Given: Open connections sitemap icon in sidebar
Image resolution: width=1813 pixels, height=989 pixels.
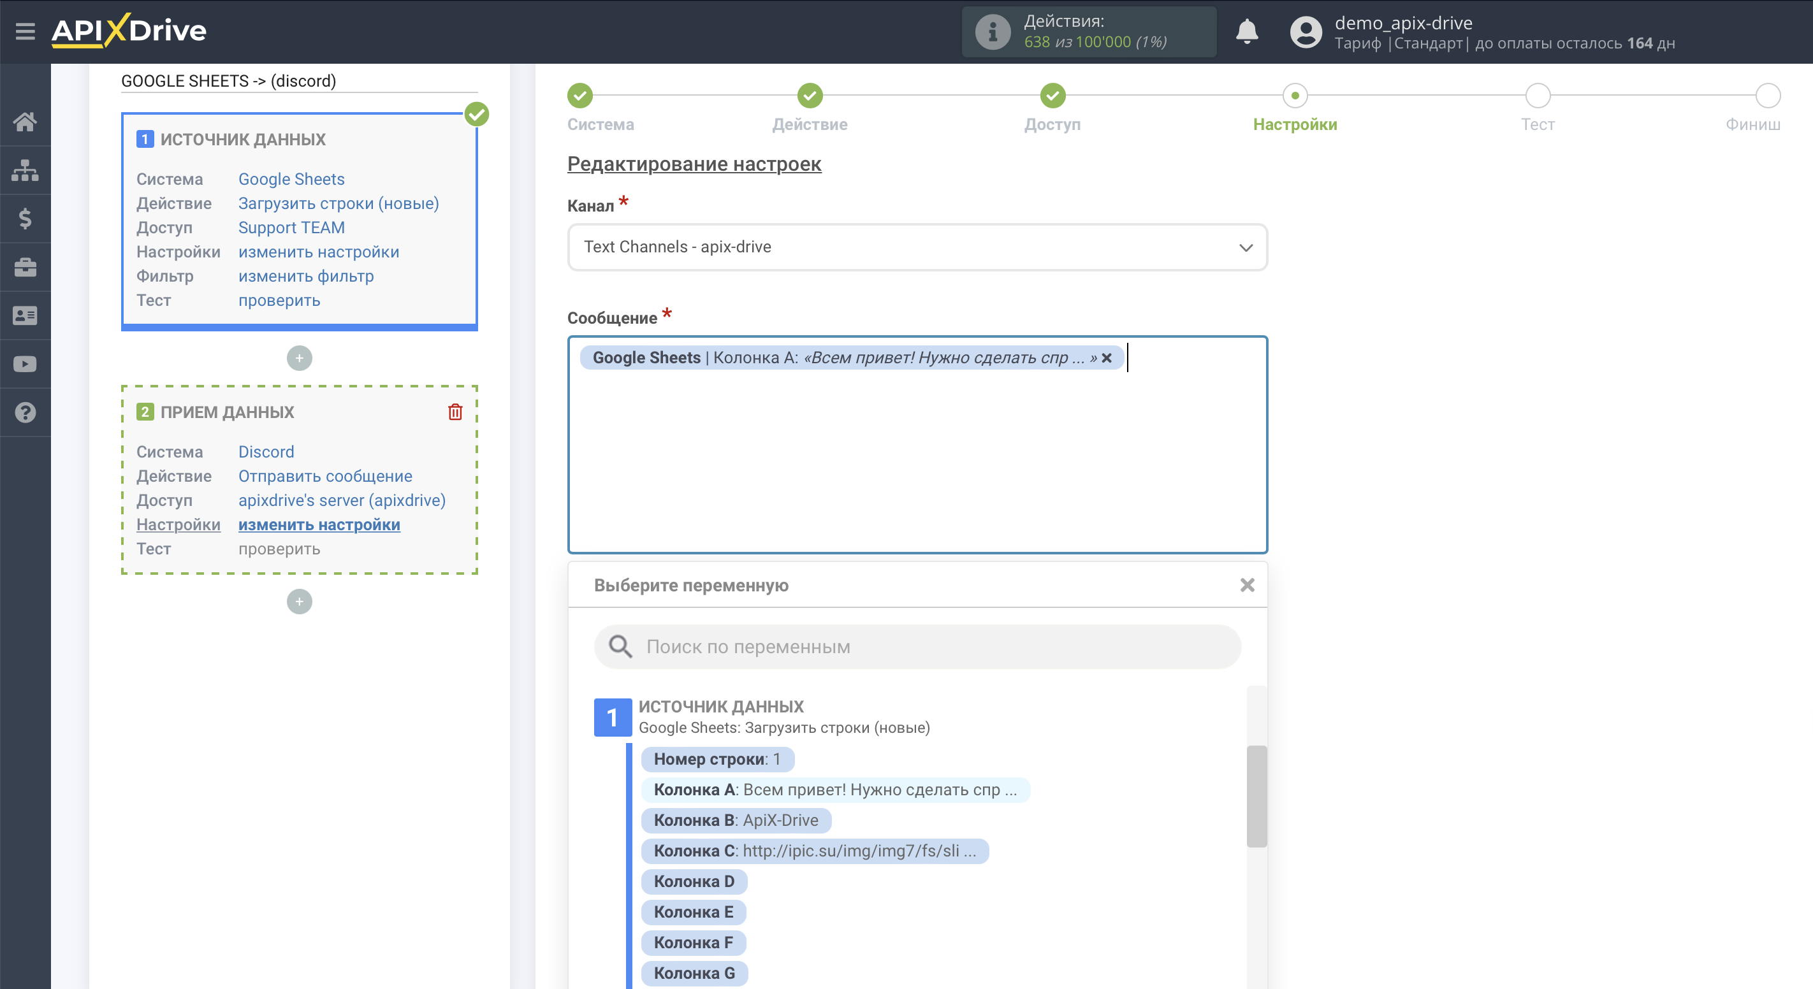Looking at the screenshot, I should click(x=25, y=170).
